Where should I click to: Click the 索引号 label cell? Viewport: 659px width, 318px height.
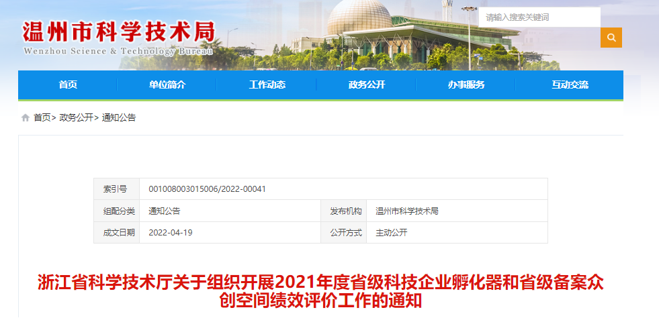click(x=116, y=189)
